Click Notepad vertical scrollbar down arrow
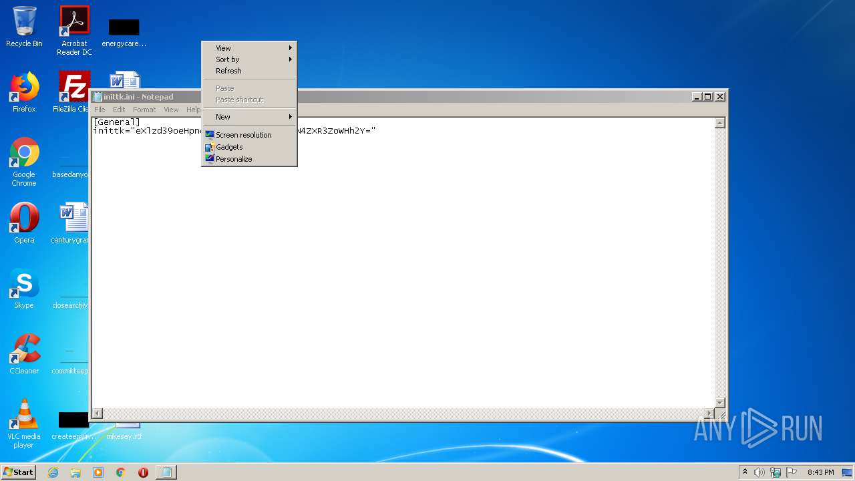Image resolution: width=855 pixels, height=481 pixels. [x=719, y=403]
